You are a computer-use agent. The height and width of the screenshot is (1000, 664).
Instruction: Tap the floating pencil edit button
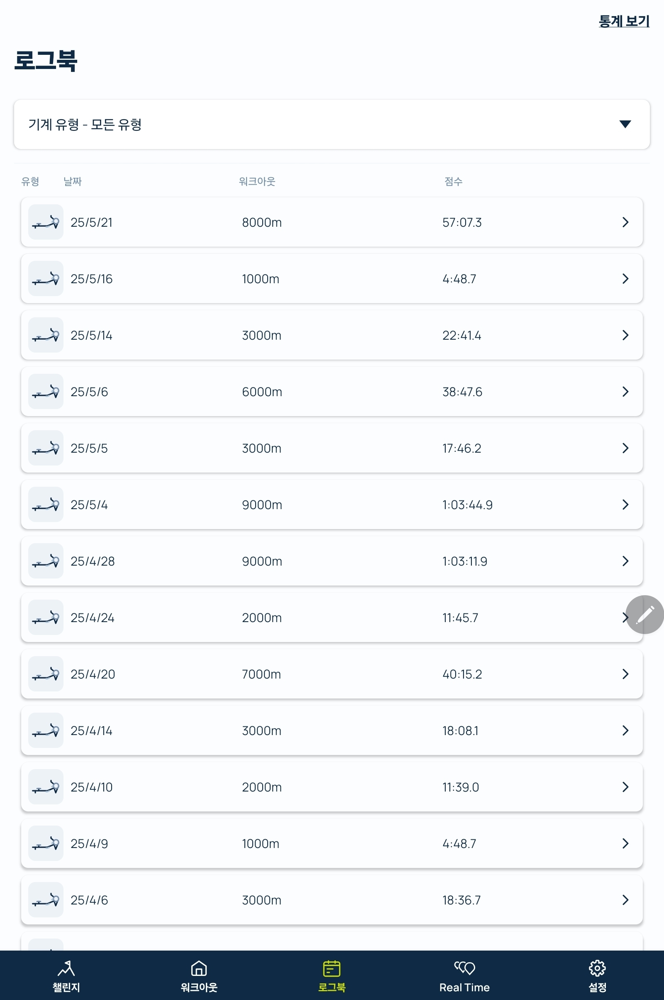(644, 614)
